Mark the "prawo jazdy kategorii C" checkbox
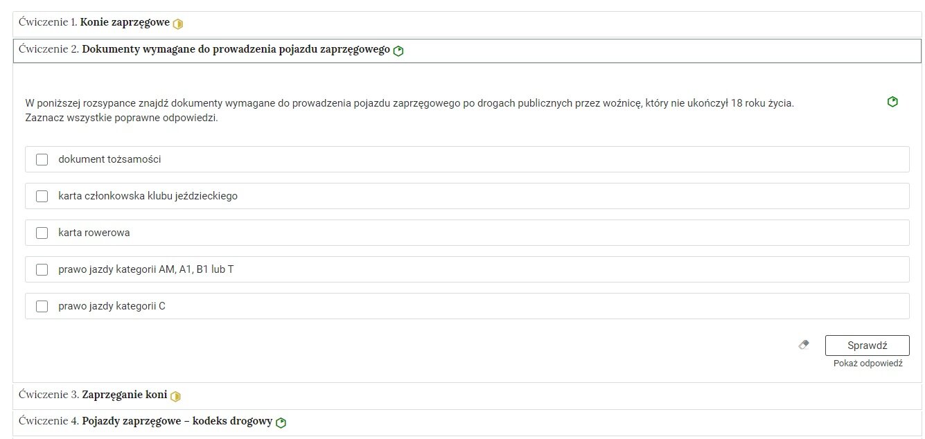This screenshot has height=439, width=925. click(42, 306)
